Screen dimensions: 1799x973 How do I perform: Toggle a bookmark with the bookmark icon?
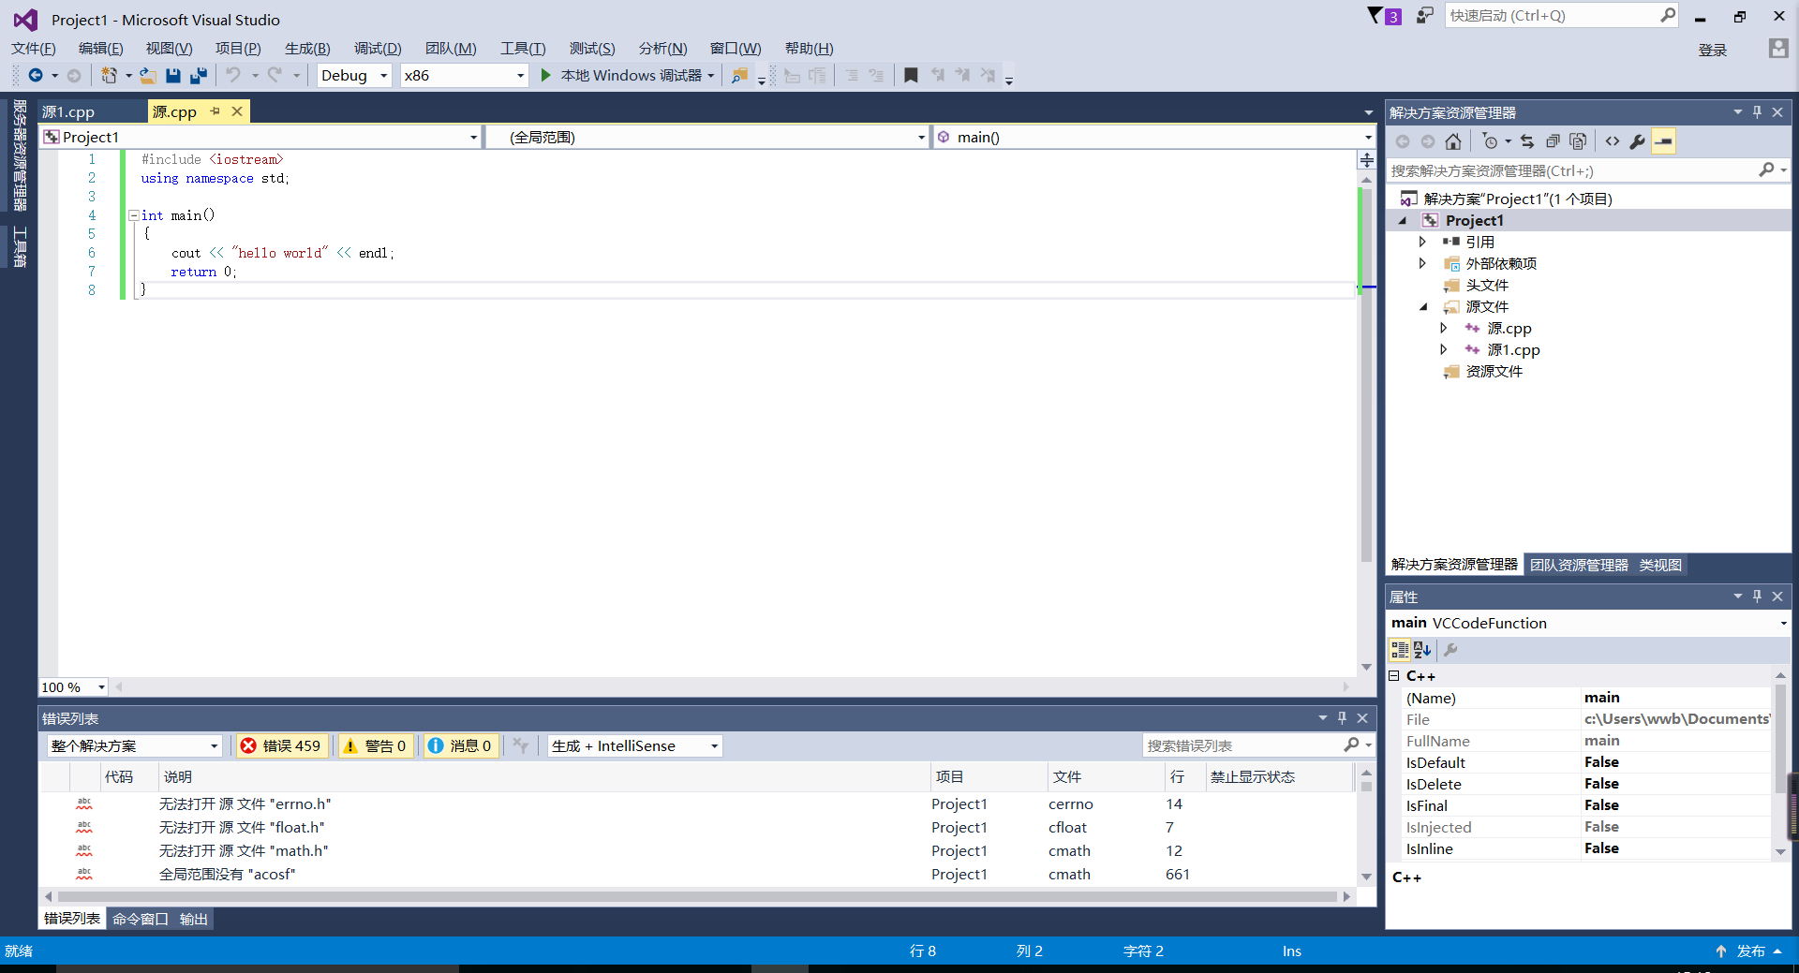(x=911, y=75)
